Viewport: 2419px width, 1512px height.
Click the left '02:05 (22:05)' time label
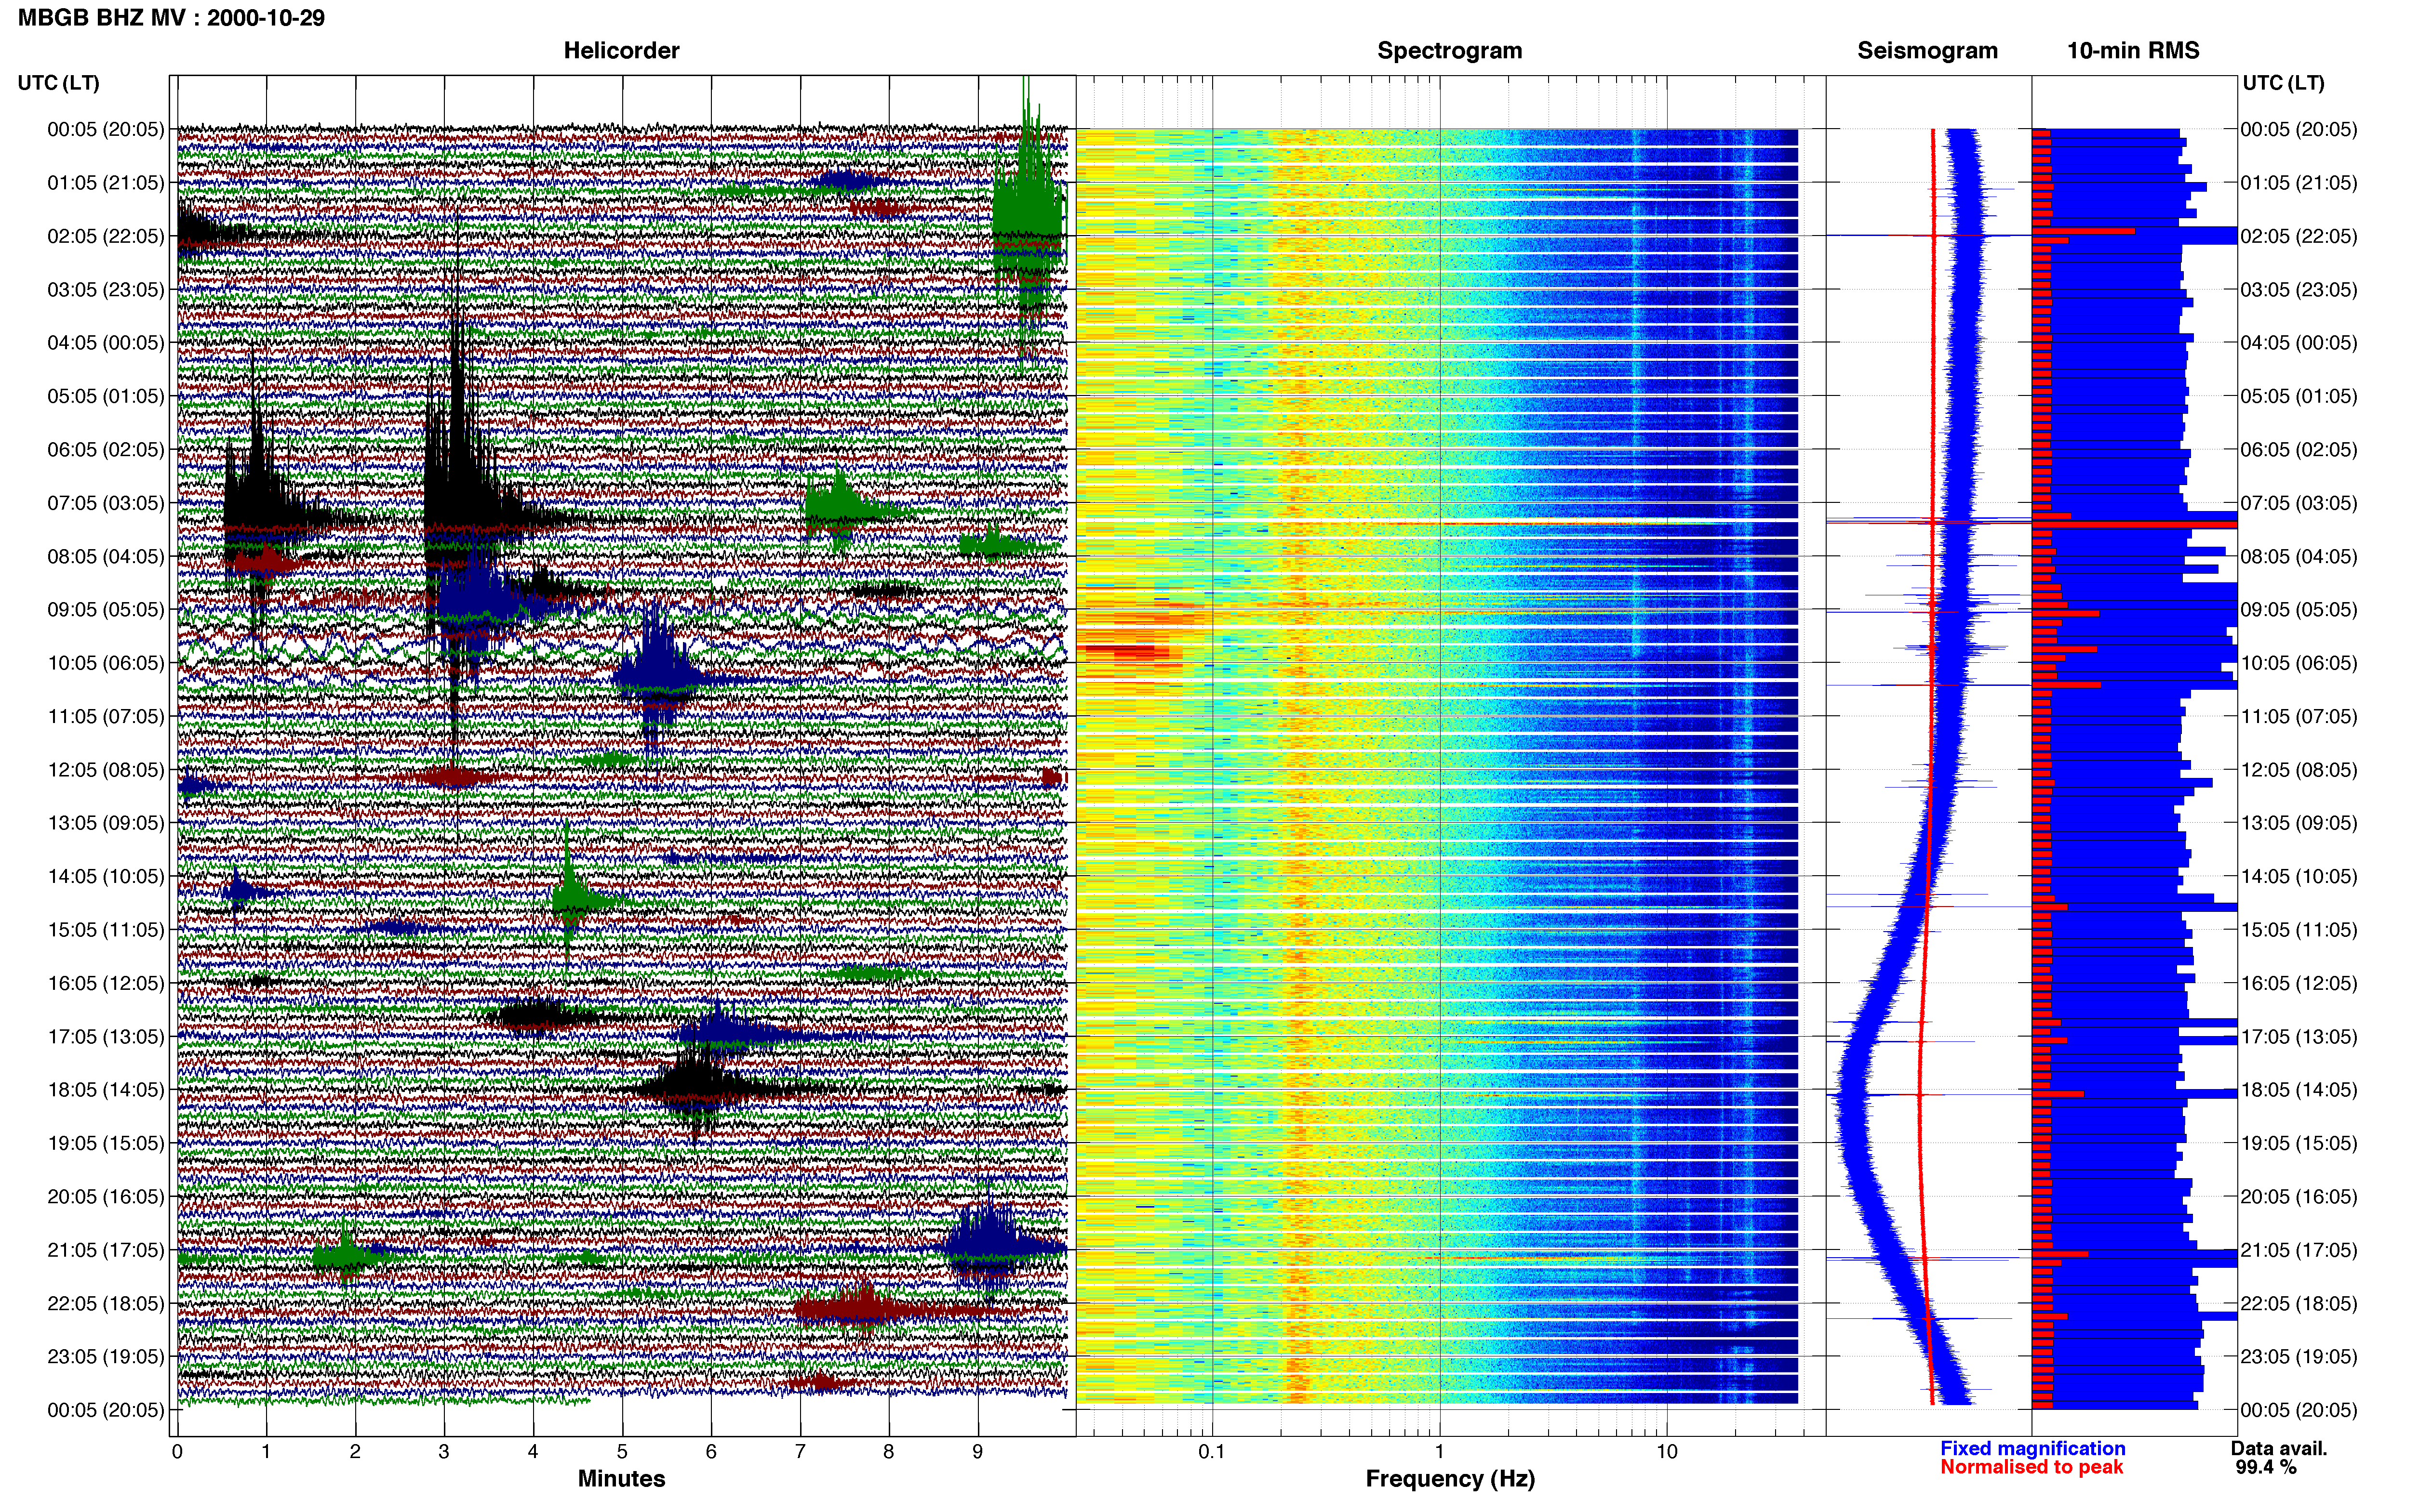coord(105,236)
